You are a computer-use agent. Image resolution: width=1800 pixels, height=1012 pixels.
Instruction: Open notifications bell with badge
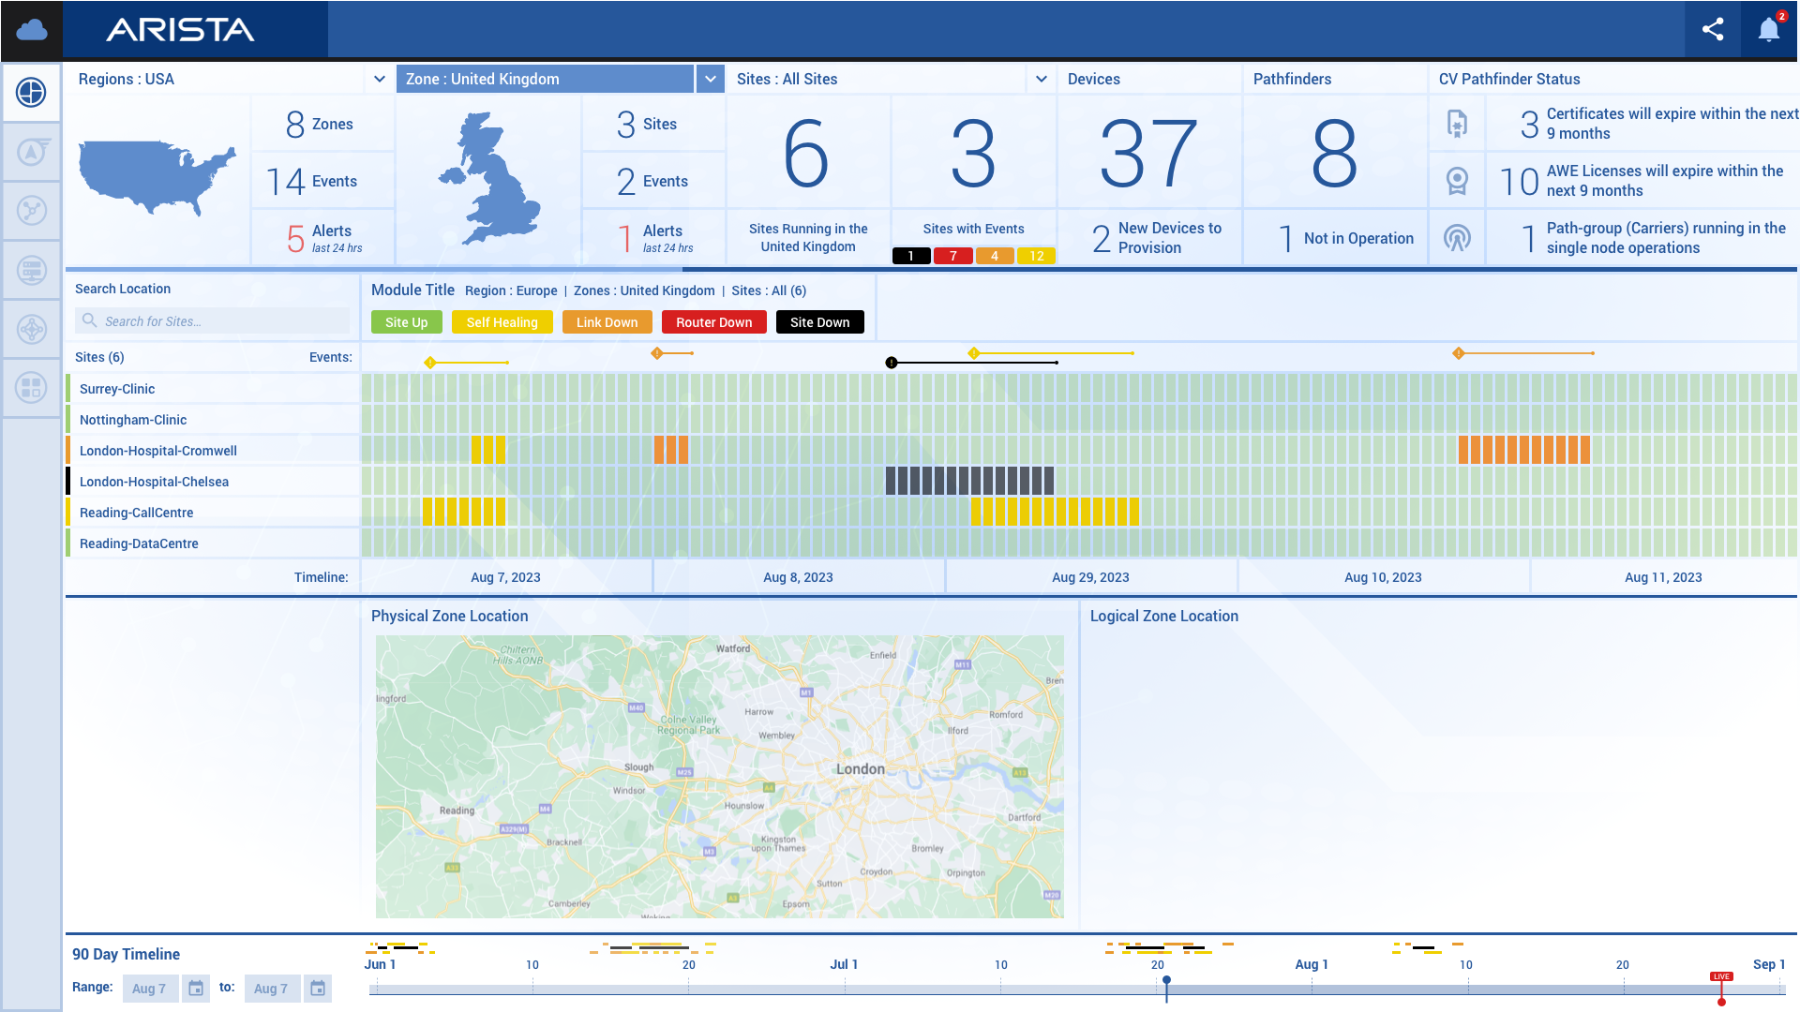click(1769, 30)
